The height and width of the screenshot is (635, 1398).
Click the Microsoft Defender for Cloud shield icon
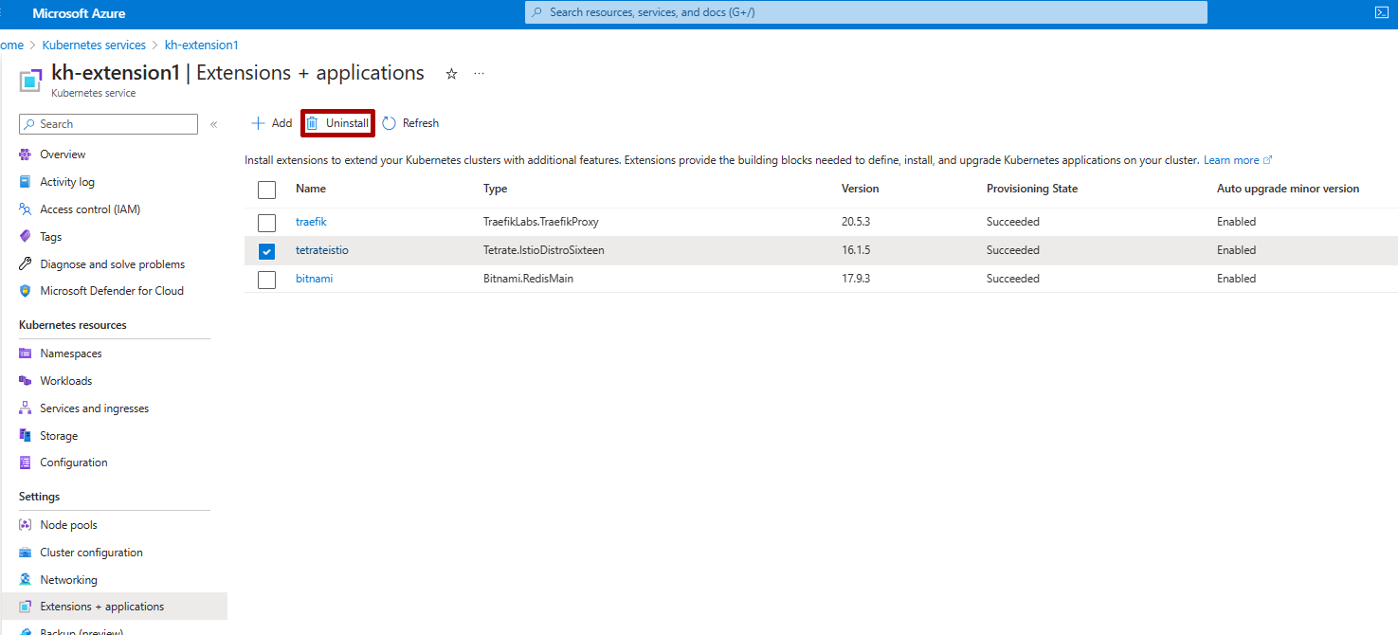pos(26,291)
